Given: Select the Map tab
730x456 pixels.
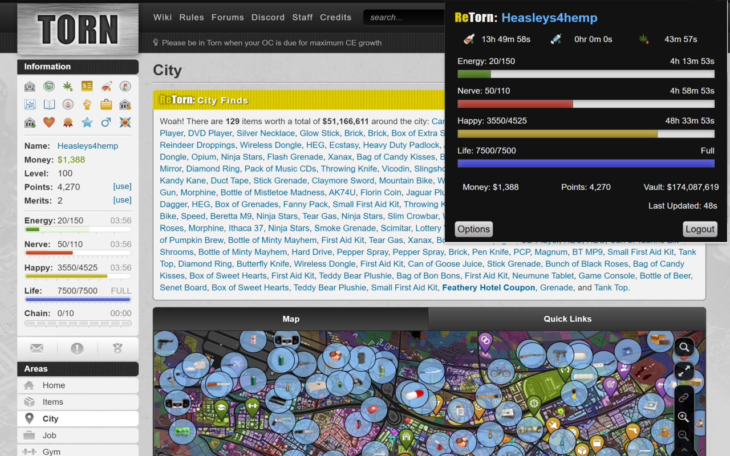Looking at the screenshot, I should pyautogui.click(x=291, y=319).
